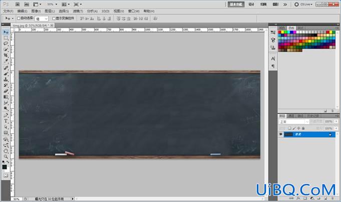The height and width of the screenshot is (202, 341).
Task: Select the Clone Stamp tool
Action: [6, 80]
